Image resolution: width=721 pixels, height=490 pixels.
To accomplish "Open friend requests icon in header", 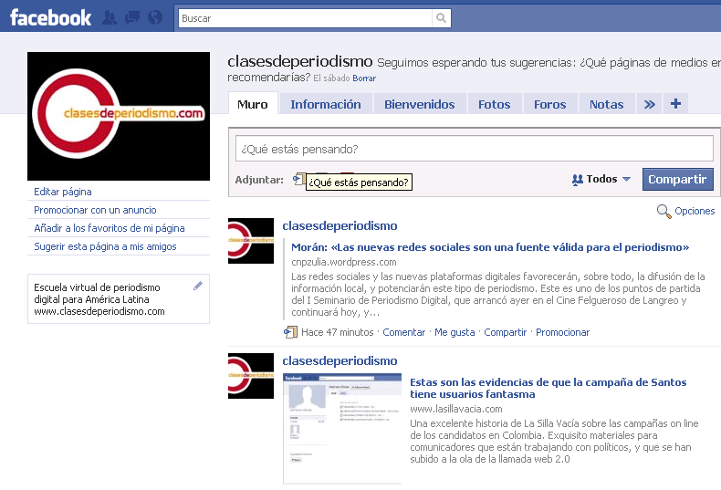I will tap(110, 18).
